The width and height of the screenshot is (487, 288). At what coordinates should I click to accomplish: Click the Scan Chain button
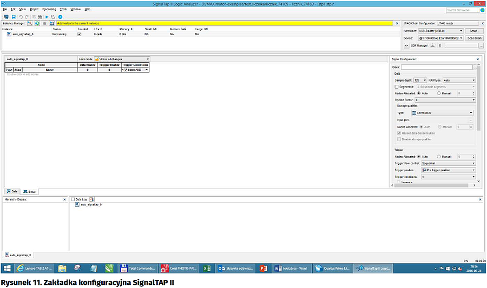[474, 38]
